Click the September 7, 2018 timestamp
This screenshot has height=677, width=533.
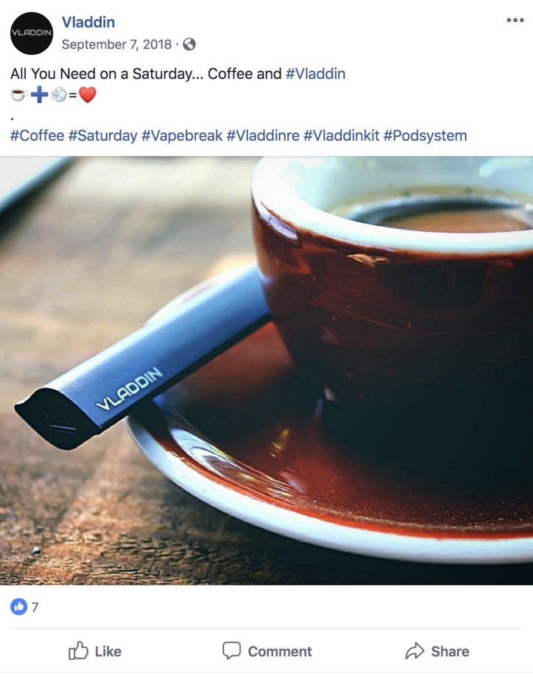click(x=116, y=44)
